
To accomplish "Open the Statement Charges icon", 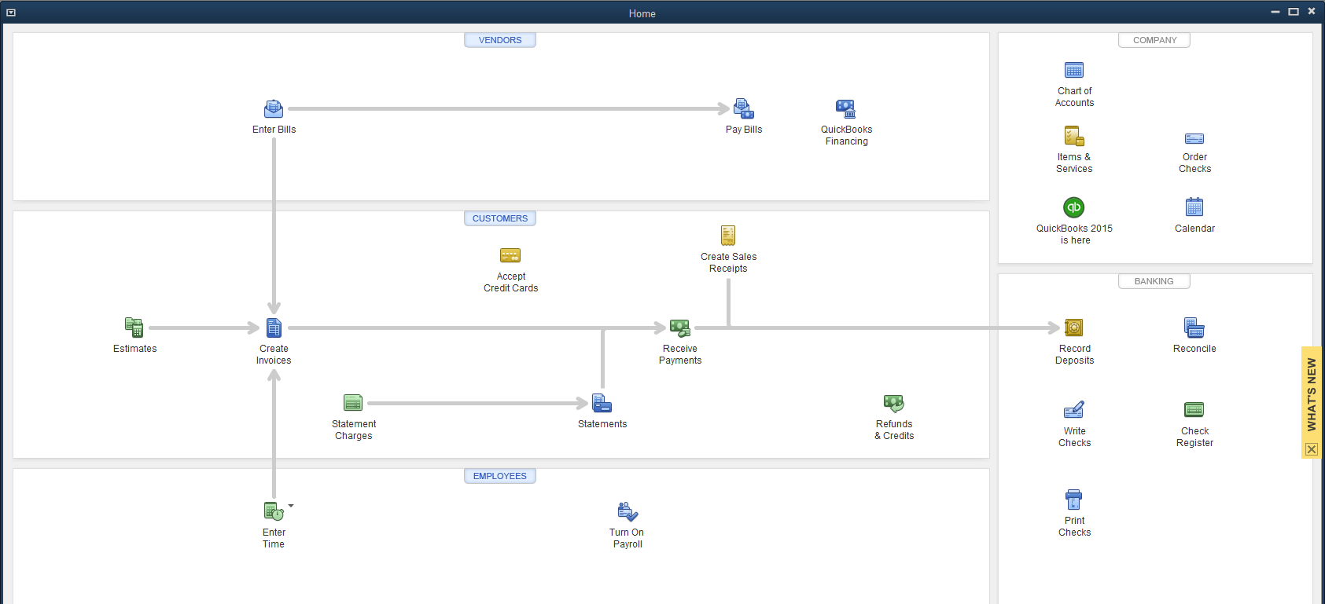I will click(353, 403).
